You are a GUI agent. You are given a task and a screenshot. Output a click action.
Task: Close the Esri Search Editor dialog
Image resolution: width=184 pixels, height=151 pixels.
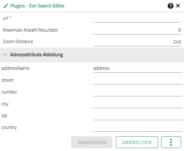(x=178, y=6)
